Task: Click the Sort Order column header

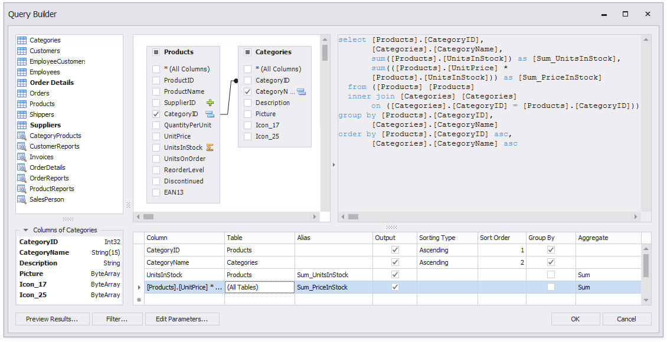Action: [x=502, y=238]
